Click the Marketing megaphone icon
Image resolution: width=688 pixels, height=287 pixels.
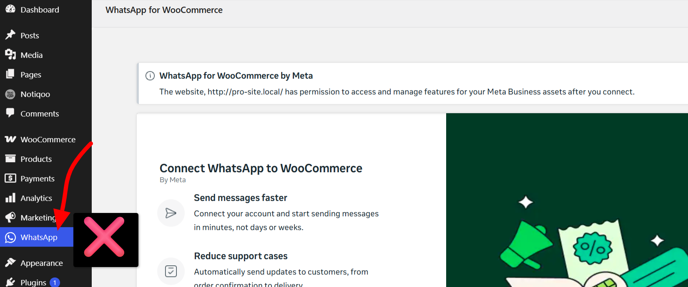tap(10, 217)
